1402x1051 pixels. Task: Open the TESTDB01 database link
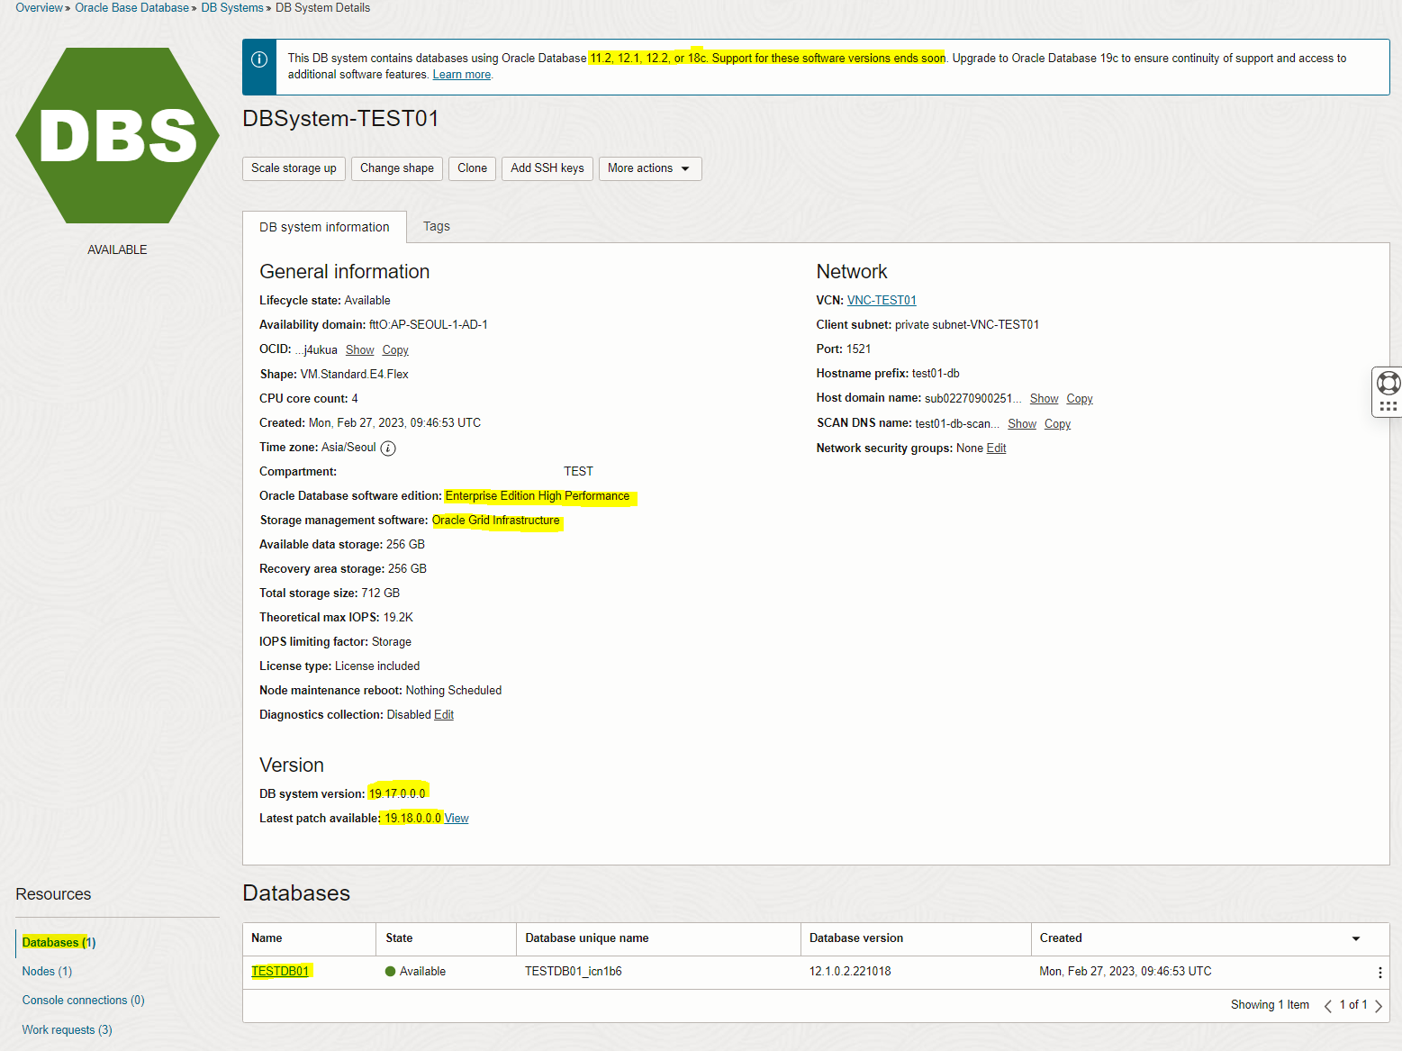[280, 972]
